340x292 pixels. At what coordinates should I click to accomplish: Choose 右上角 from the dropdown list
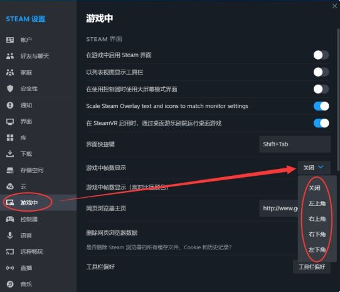coord(317,219)
